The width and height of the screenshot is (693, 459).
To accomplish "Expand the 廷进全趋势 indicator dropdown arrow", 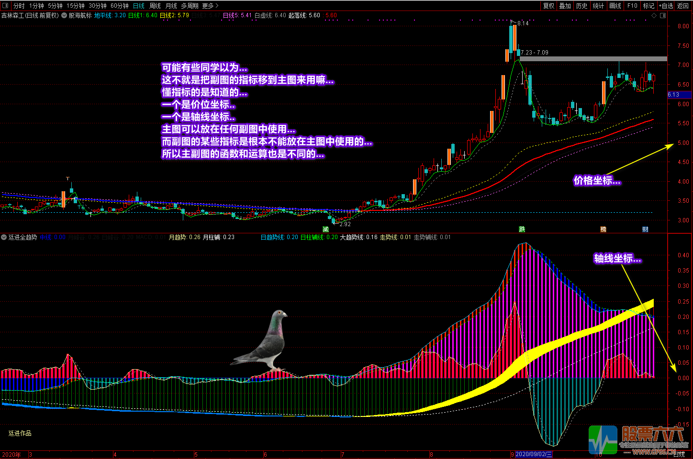I will click(4, 237).
